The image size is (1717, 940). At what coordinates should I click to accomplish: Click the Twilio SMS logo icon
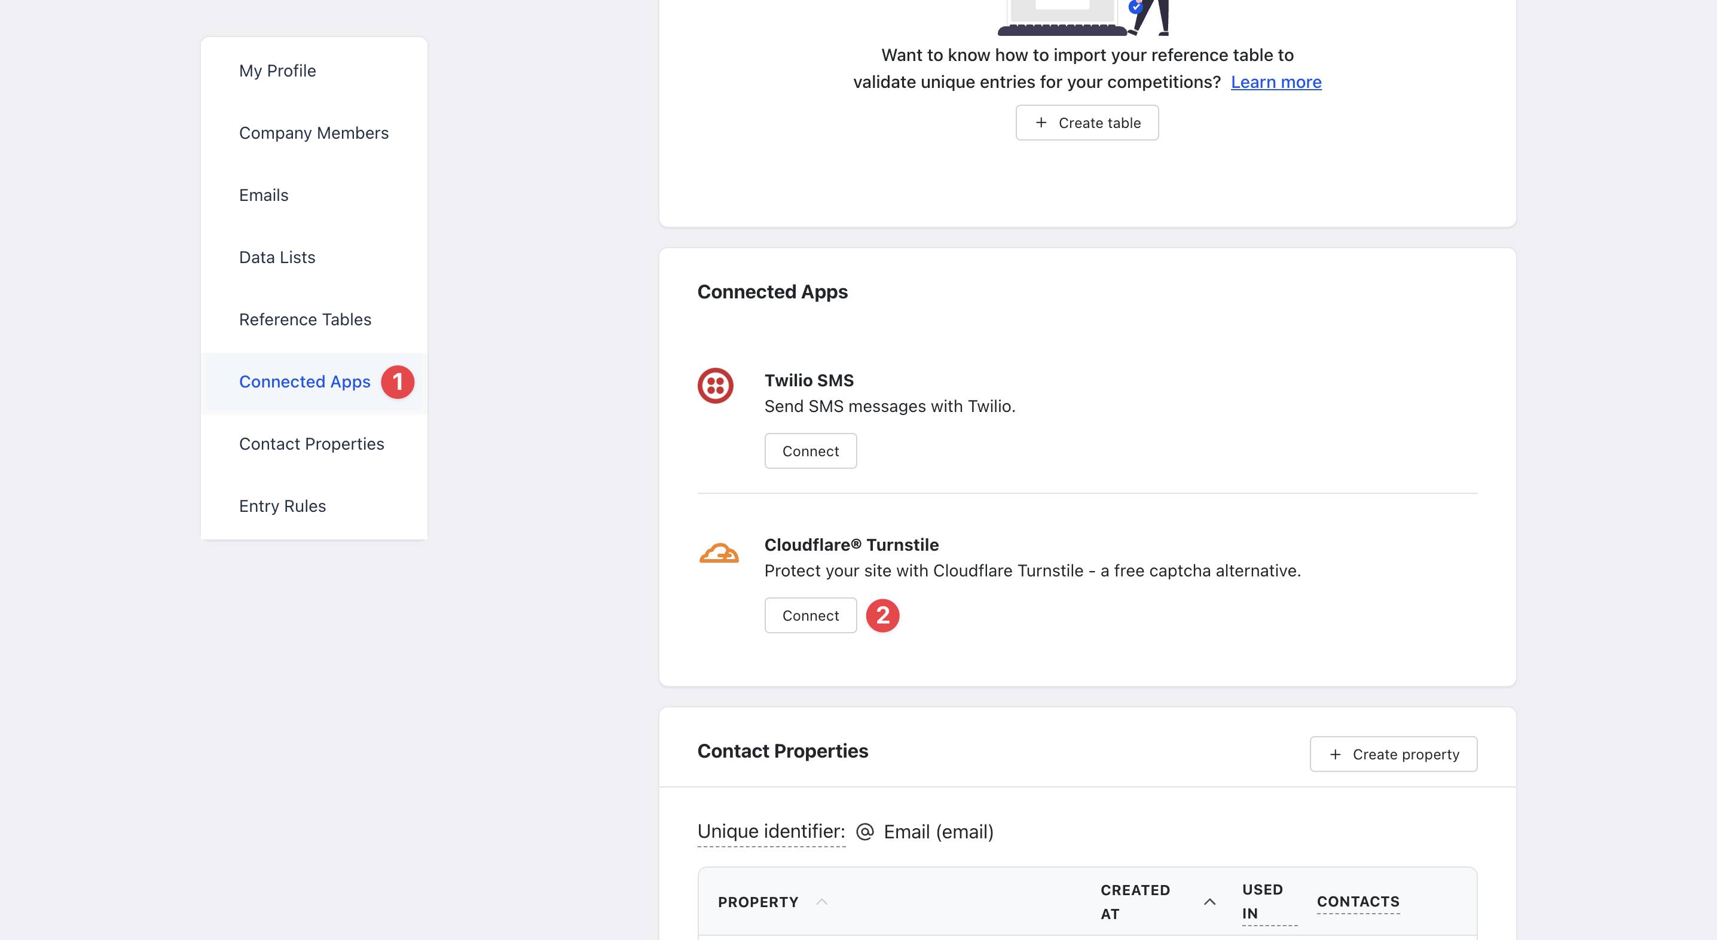pyautogui.click(x=715, y=385)
